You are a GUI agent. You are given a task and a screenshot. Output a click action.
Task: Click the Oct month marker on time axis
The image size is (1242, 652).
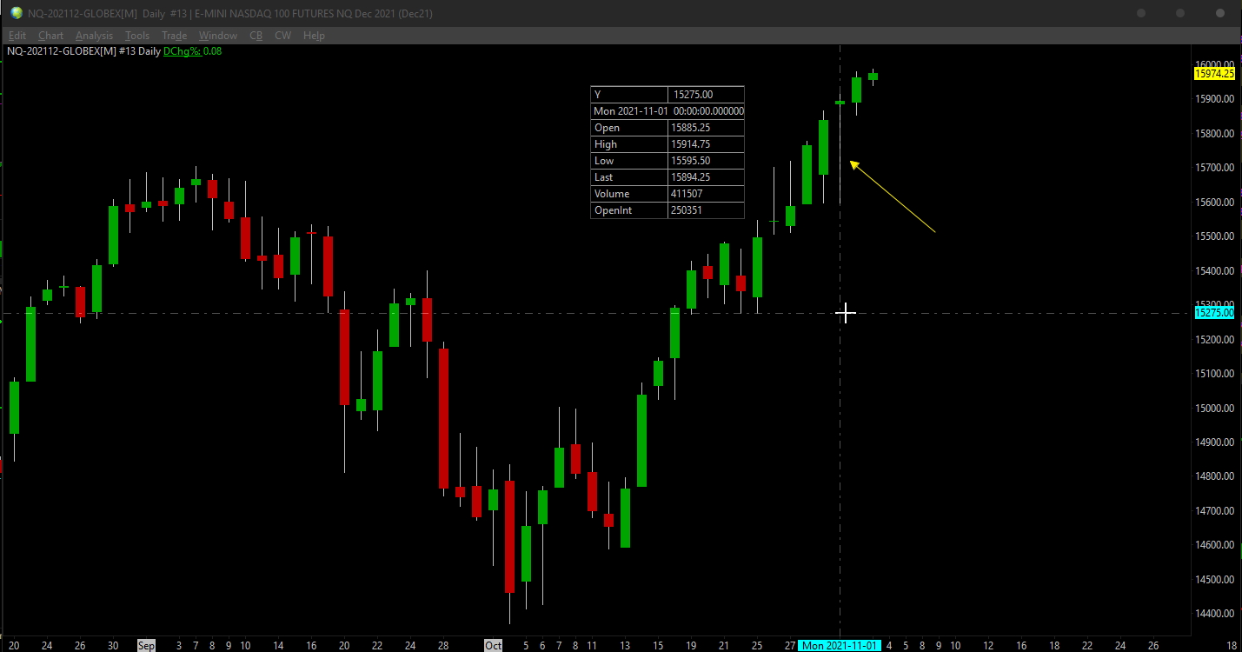[x=494, y=646]
